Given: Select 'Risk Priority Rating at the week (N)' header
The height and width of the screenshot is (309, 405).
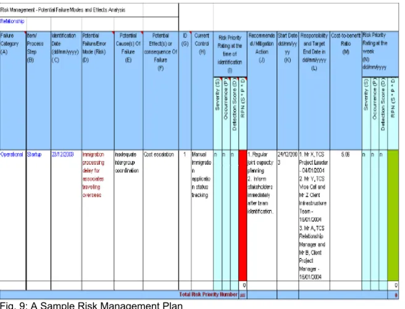Looking at the screenshot, I should pos(380,54).
